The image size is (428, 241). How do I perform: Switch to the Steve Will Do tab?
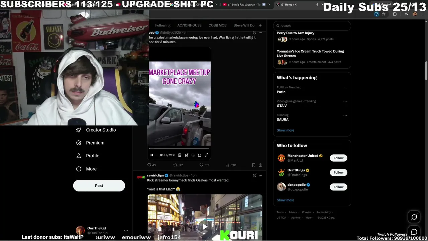[244, 25]
